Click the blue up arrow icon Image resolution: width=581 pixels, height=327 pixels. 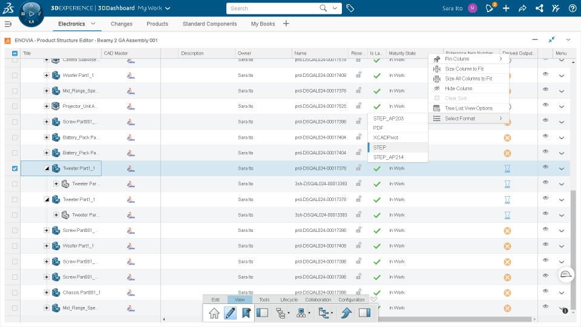pos(346,313)
